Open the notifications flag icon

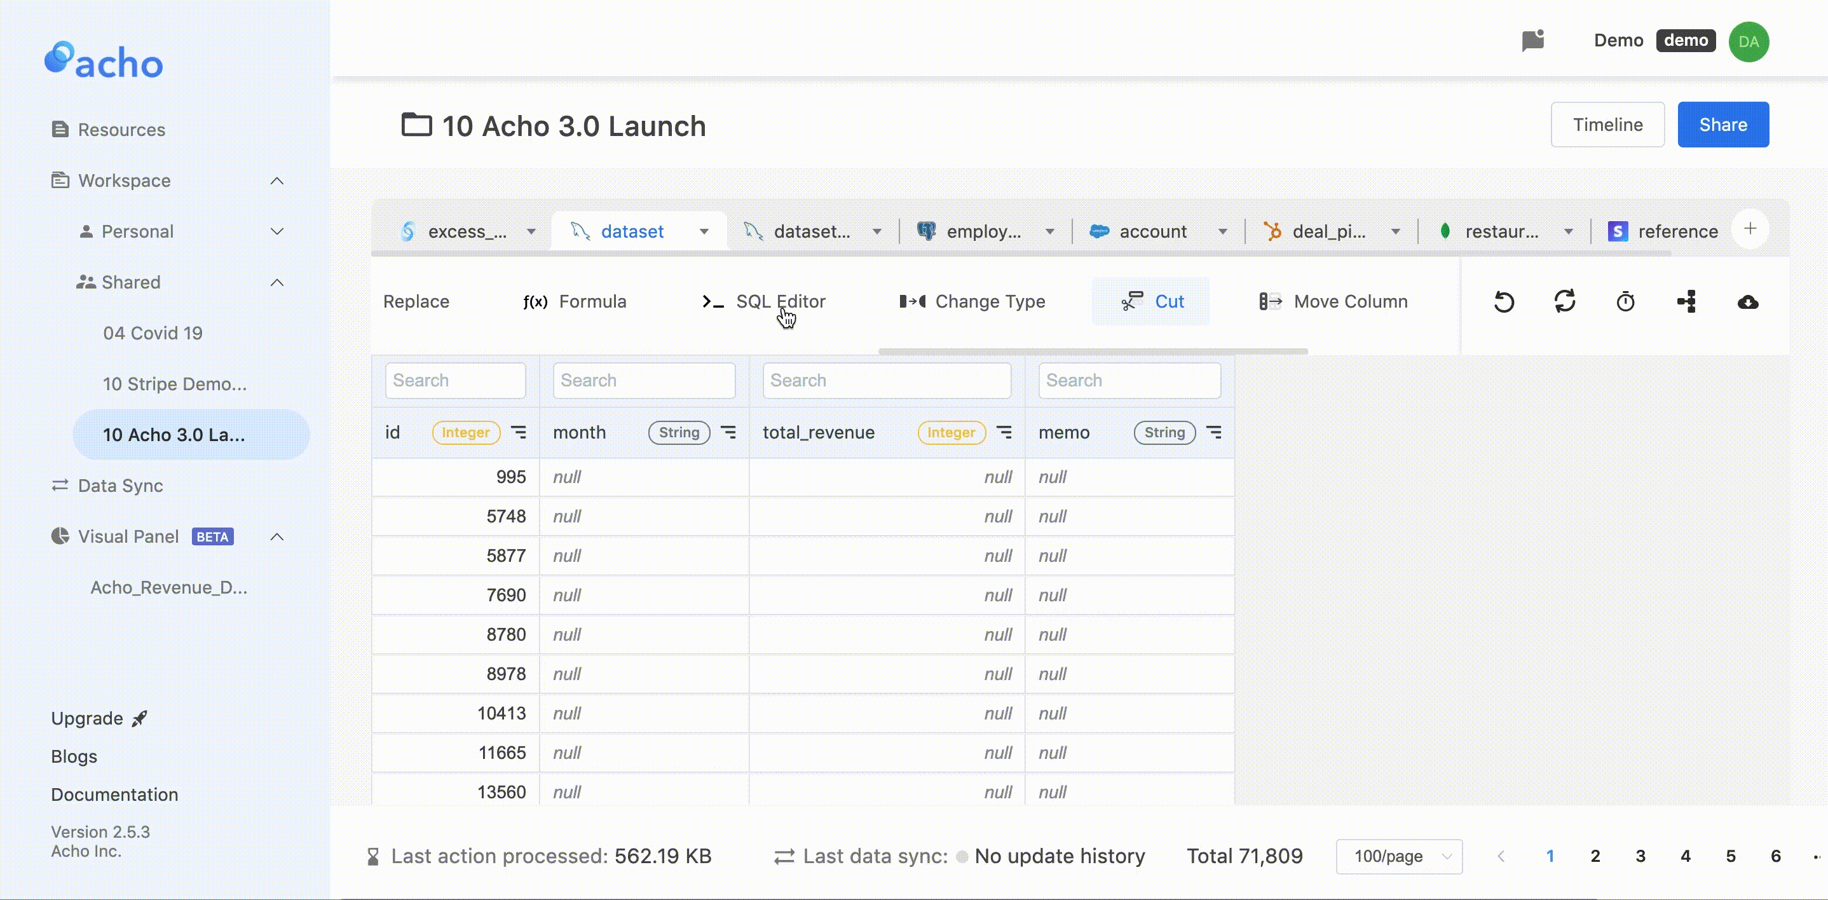click(1533, 41)
